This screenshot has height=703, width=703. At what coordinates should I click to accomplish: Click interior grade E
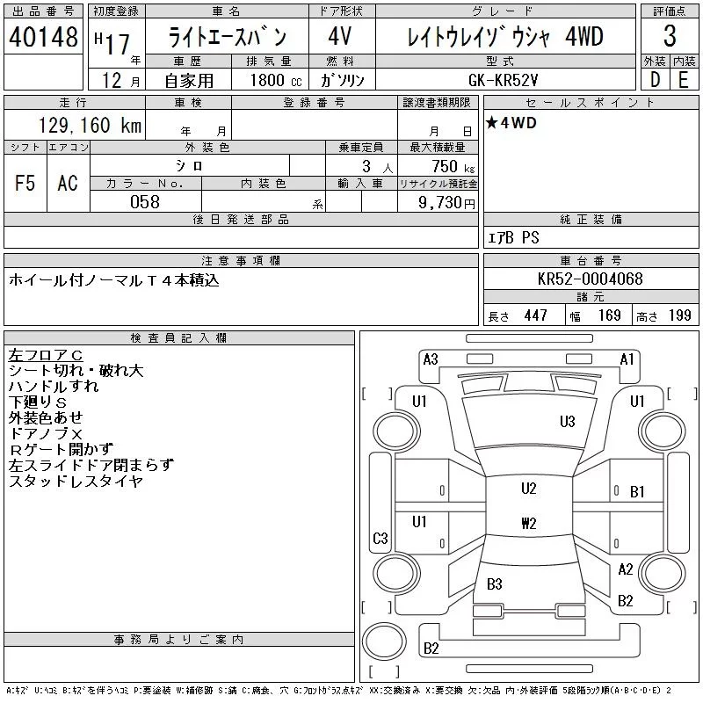point(684,80)
